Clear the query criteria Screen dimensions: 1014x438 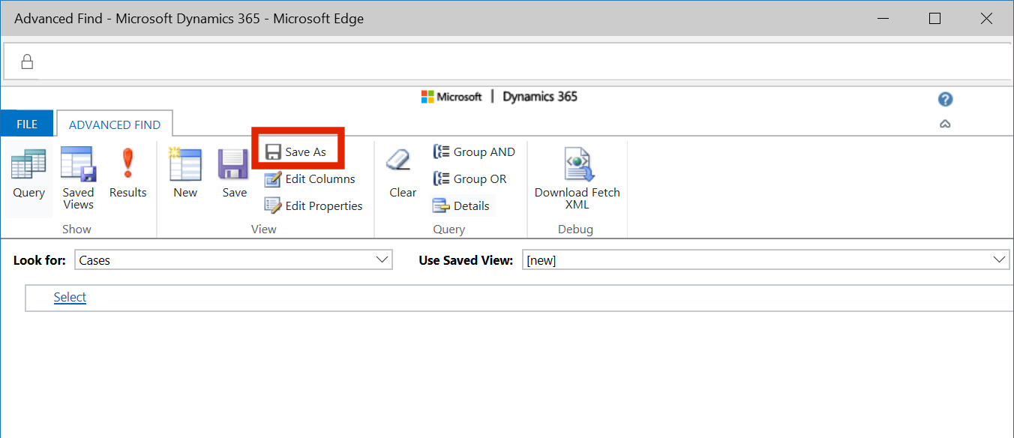pyautogui.click(x=403, y=175)
